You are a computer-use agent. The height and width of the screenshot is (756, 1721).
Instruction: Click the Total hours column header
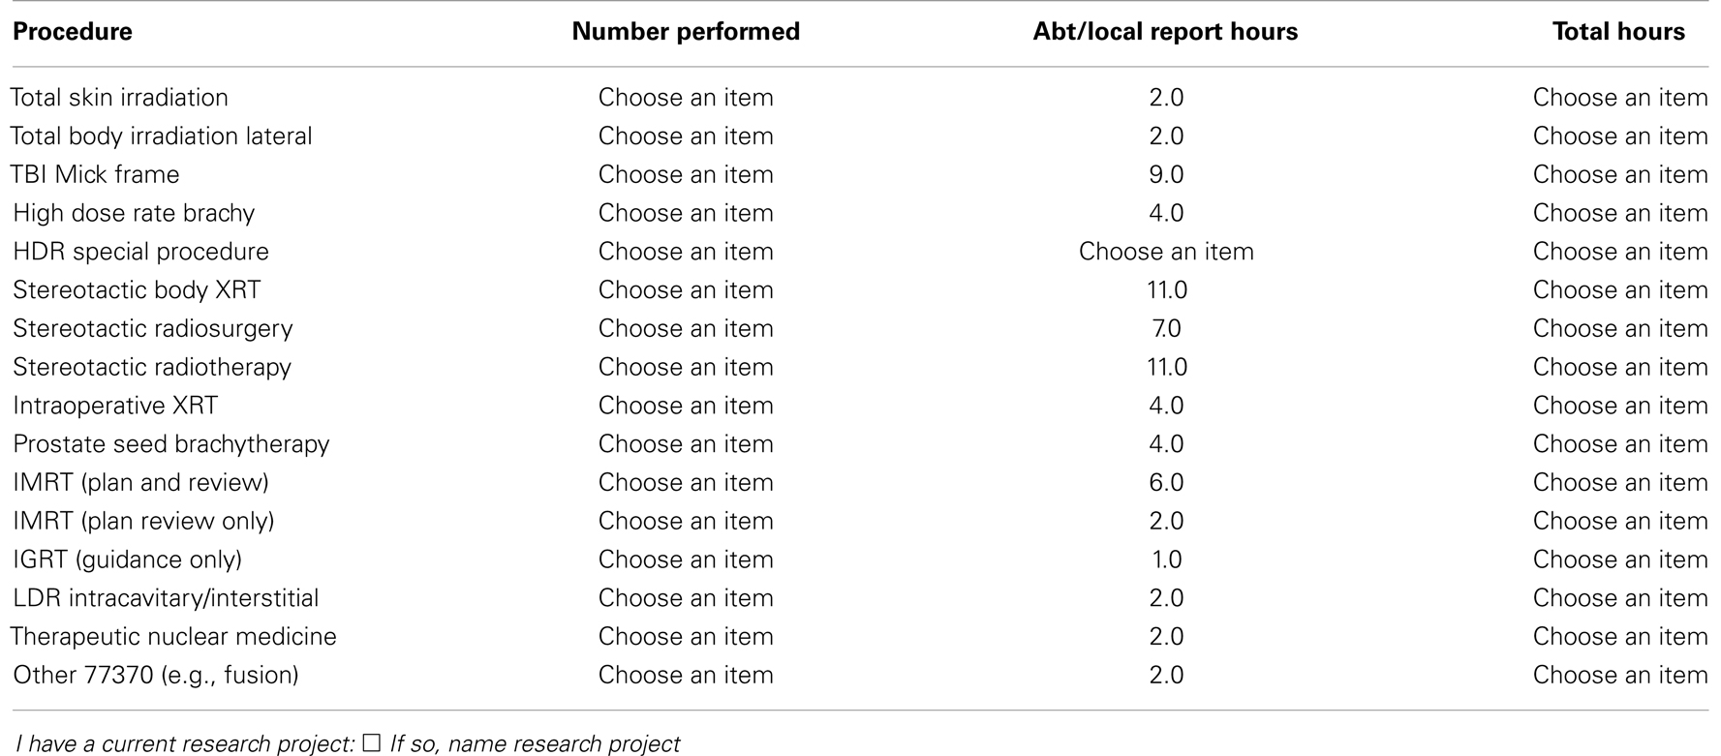point(1619,32)
